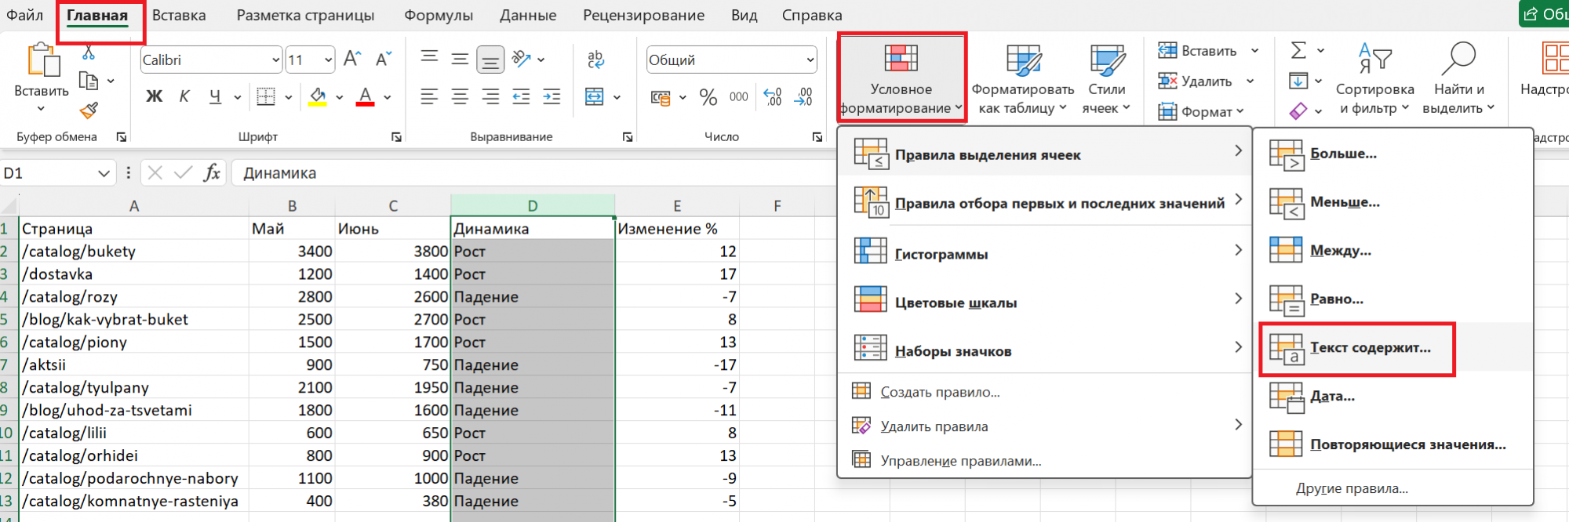The width and height of the screenshot is (1569, 522).
Task: Choose Повторяющиеся значения... rule
Action: point(1392,444)
